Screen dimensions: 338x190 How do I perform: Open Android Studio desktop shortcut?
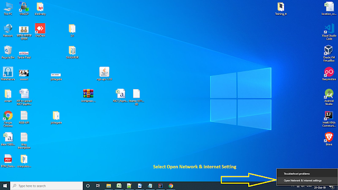point(328,97)
